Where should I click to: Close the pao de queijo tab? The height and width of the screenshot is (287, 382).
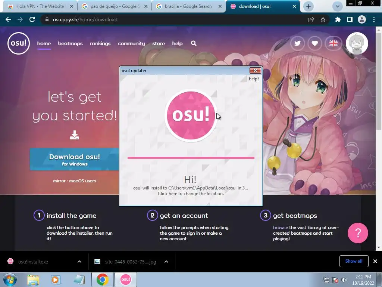(x=146, y=6)
